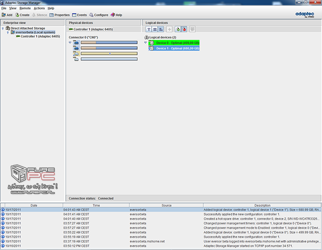Select the Storage Manager started event row

(161, 246)
